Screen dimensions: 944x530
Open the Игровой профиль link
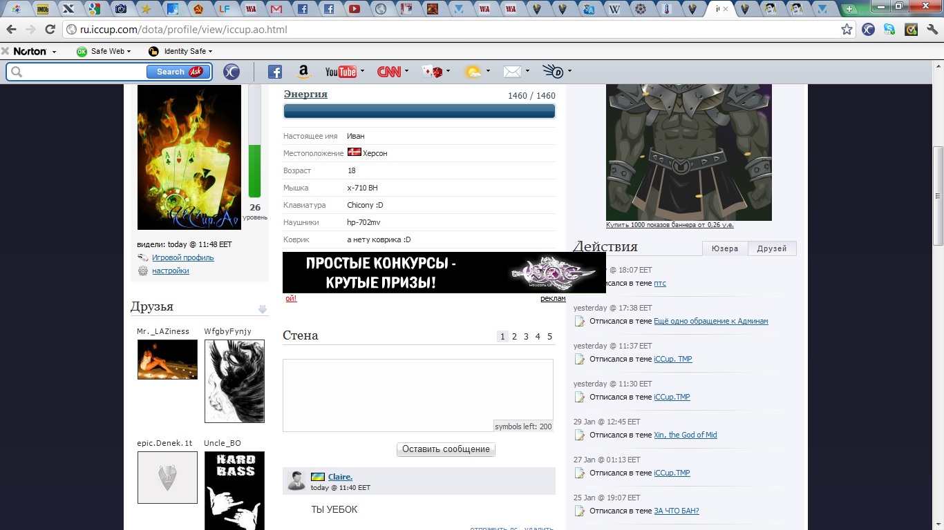coord(183,257)
